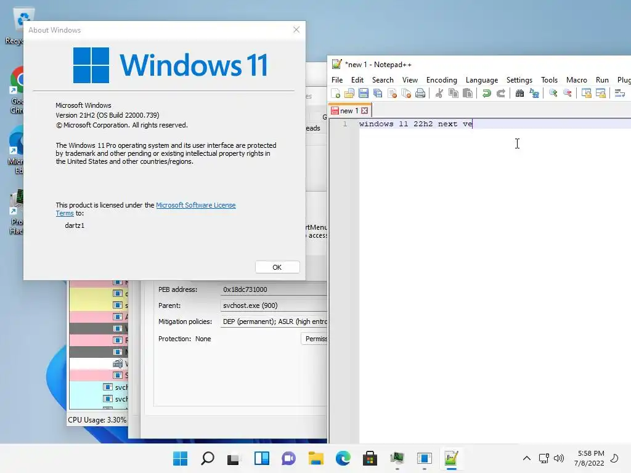Open Task View on the taskbar
631x473 pixels.
[x=234, y=458]
